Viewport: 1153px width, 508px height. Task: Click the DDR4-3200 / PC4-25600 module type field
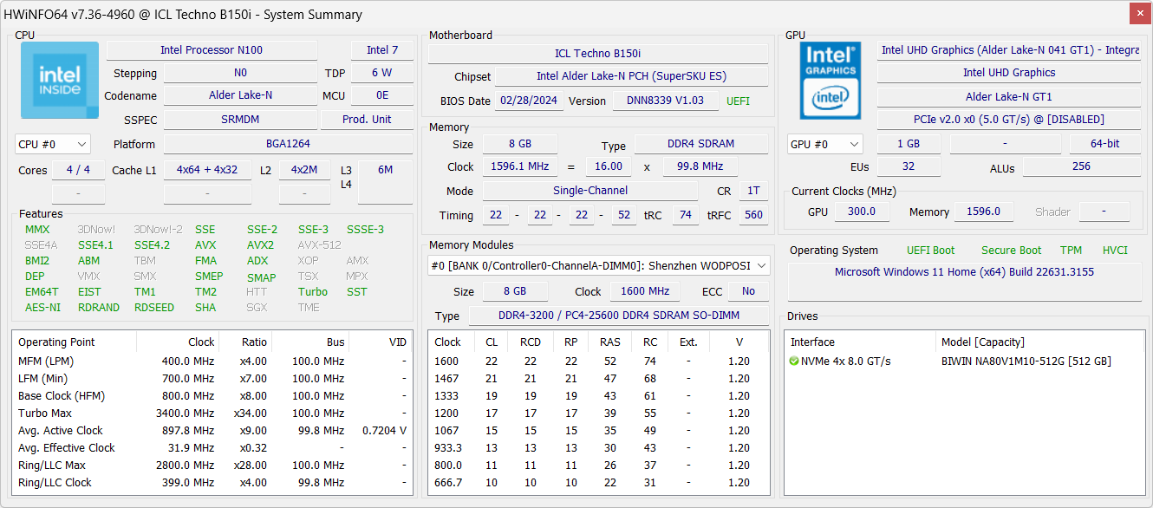click(618, 316)
